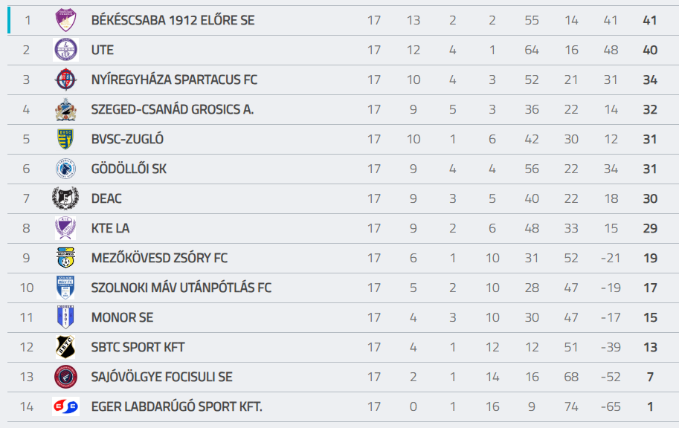Viewport: 679px width, 428px height.
Task: Click the Szeged-Csanád Grosics A. crest
Action: coord(65,109)
